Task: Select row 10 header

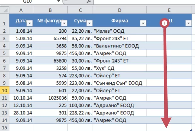Action: click(x=4, y=90)
